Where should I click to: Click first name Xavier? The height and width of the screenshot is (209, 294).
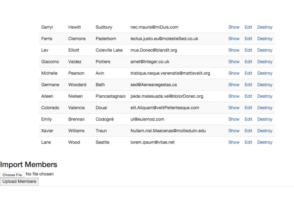(x=47, y=131)
